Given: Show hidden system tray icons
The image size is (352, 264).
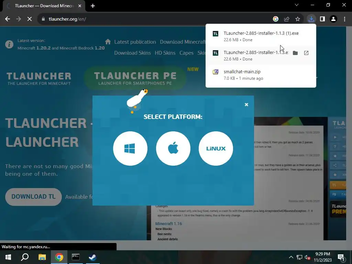Looking at the screenshot, I should pos(291,257).
